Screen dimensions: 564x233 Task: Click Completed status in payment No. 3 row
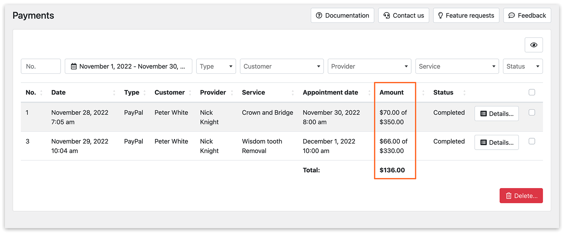pos(449,141)
